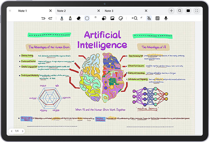The image size is (209, 142).
Task: Open the shapes tool
Action: click(x=104, y=18)
